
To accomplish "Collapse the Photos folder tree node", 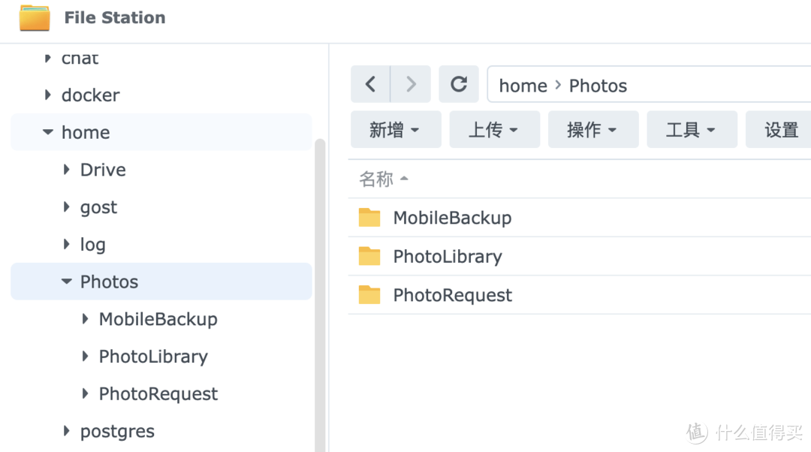I will coord(66,282).
